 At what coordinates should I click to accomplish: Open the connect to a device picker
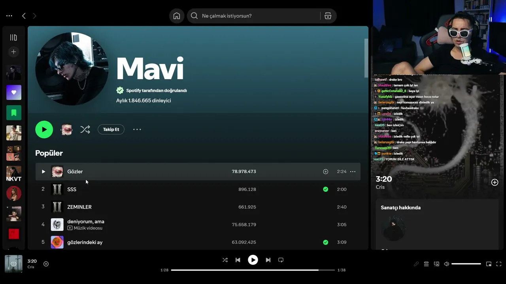pos(437,264)
